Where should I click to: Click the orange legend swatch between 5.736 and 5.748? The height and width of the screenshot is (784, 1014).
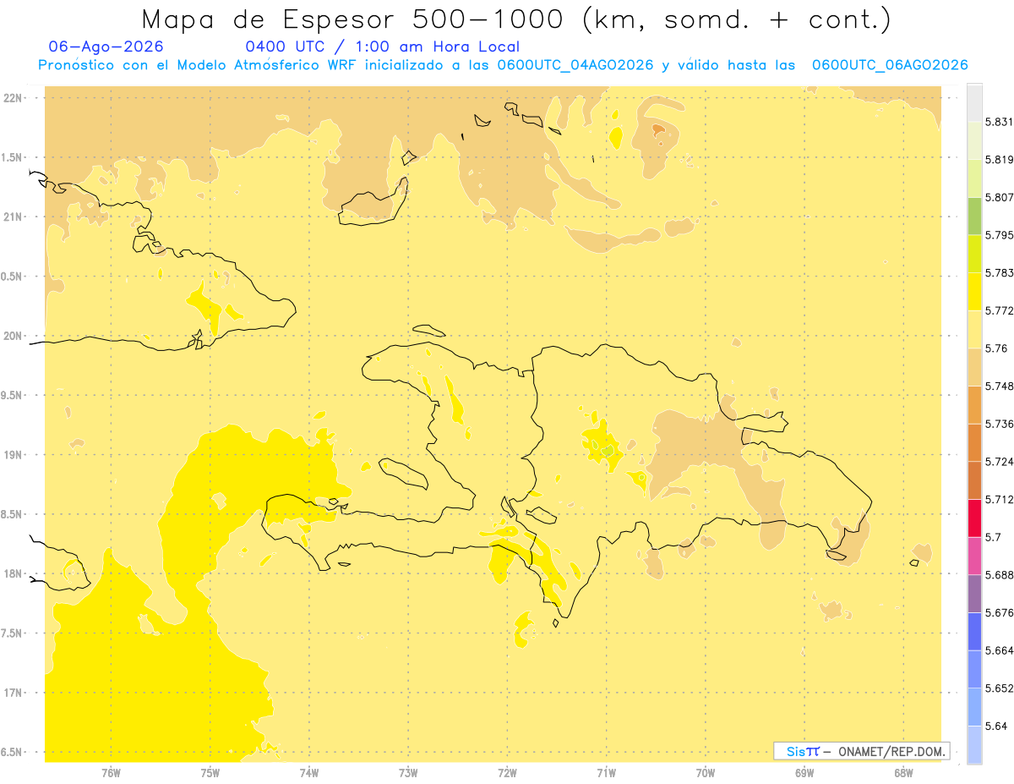tap(974, 404)
